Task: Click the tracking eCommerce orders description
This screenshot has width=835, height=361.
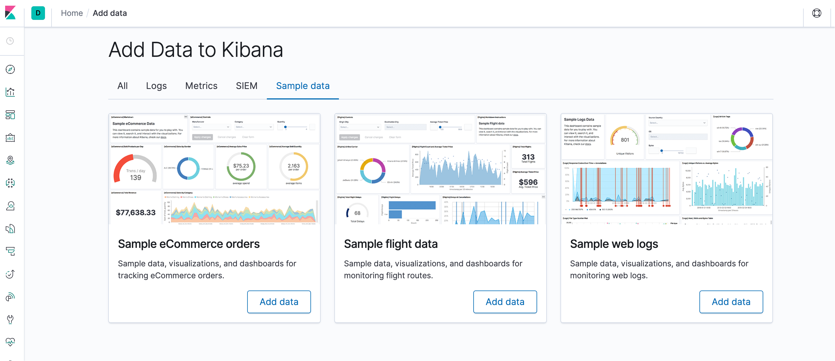Action: (207, 269)
